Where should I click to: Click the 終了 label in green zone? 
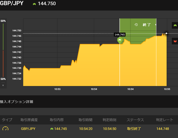point(146,25)
